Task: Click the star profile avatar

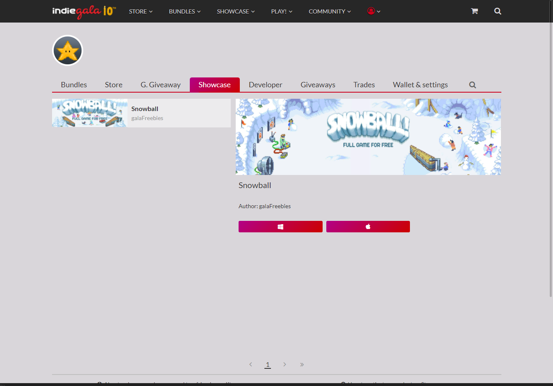Action: pyautogui.click(x=68, y=50)
